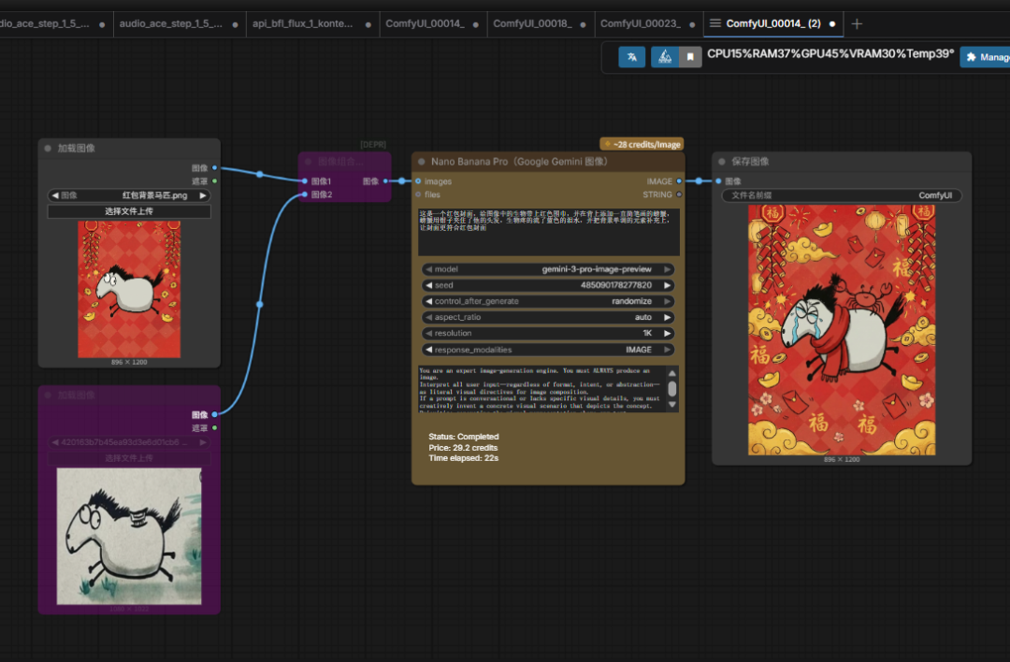This screenshot has width=1010, height=662.
Task: Click the generated image preview in 保存图像
Action: click(x=842, y=330)
